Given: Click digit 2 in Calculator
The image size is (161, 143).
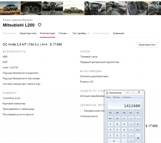Looking at the screenshot, I should pyautogui.click(x=117, y=135).
